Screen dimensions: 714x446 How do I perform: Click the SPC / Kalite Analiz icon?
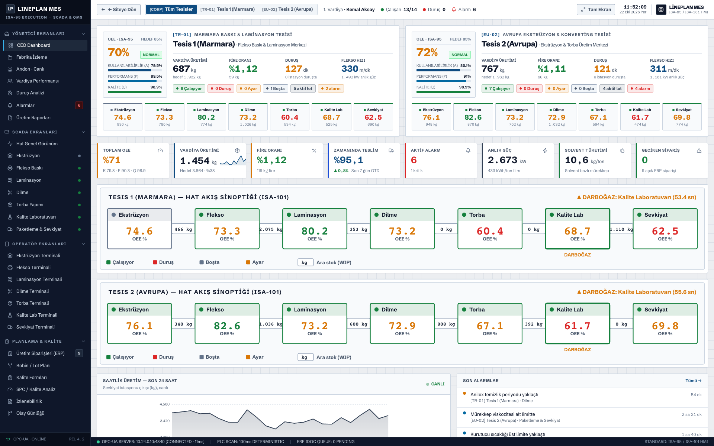(10, 390)
